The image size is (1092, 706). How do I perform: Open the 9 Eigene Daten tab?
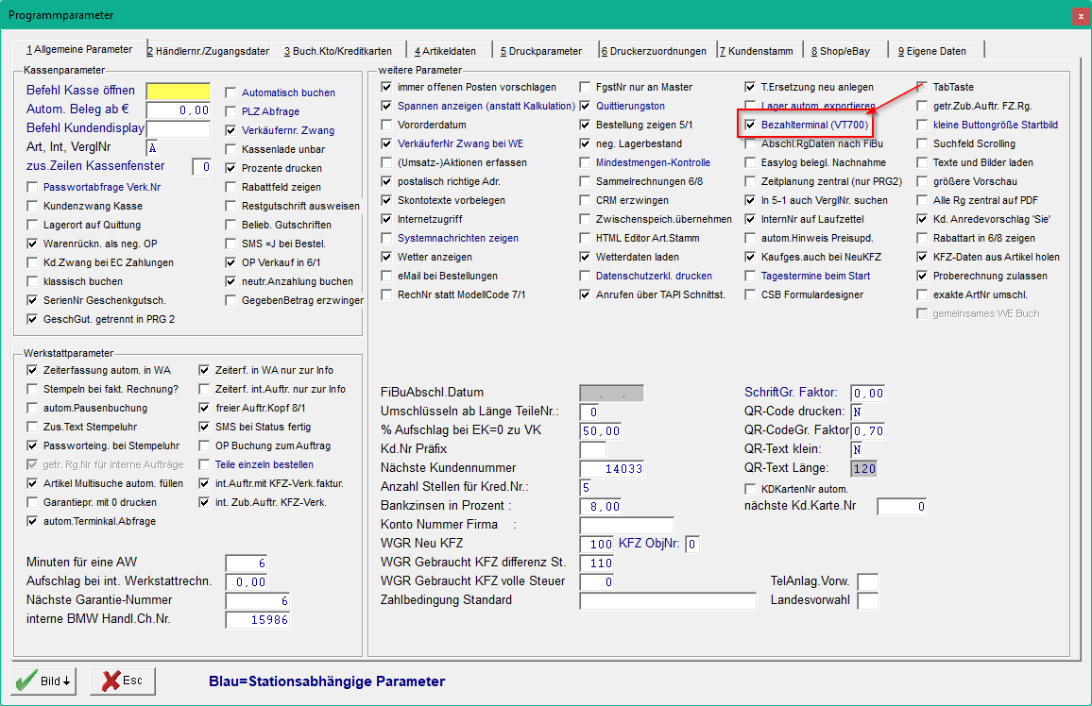[x=931, y=51]
